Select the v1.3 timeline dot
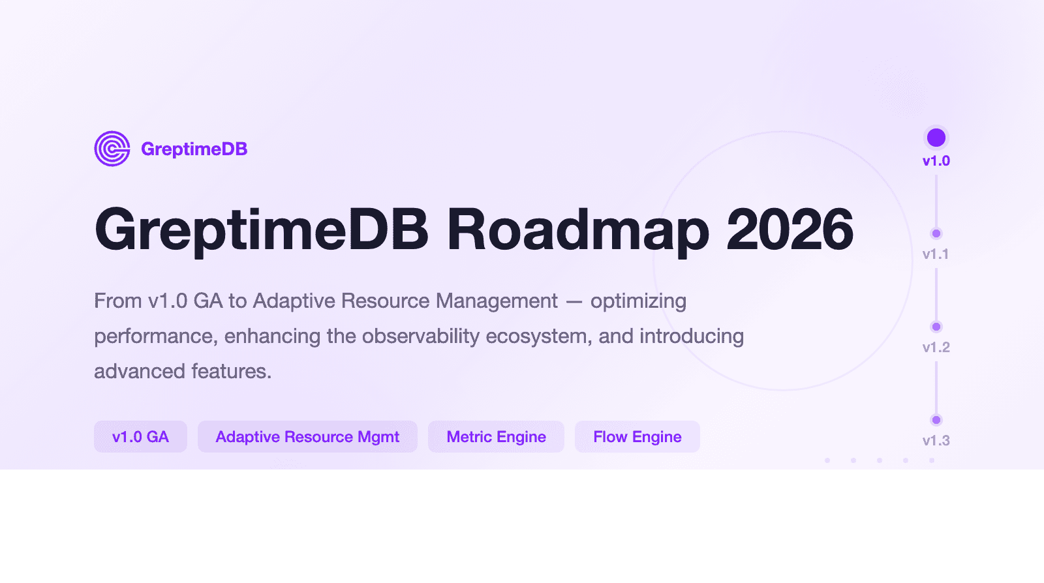 tap(936, 420)
